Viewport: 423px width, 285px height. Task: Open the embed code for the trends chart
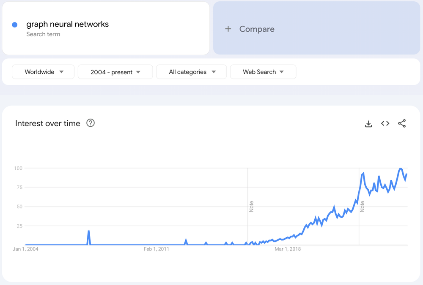click(385, 123)
